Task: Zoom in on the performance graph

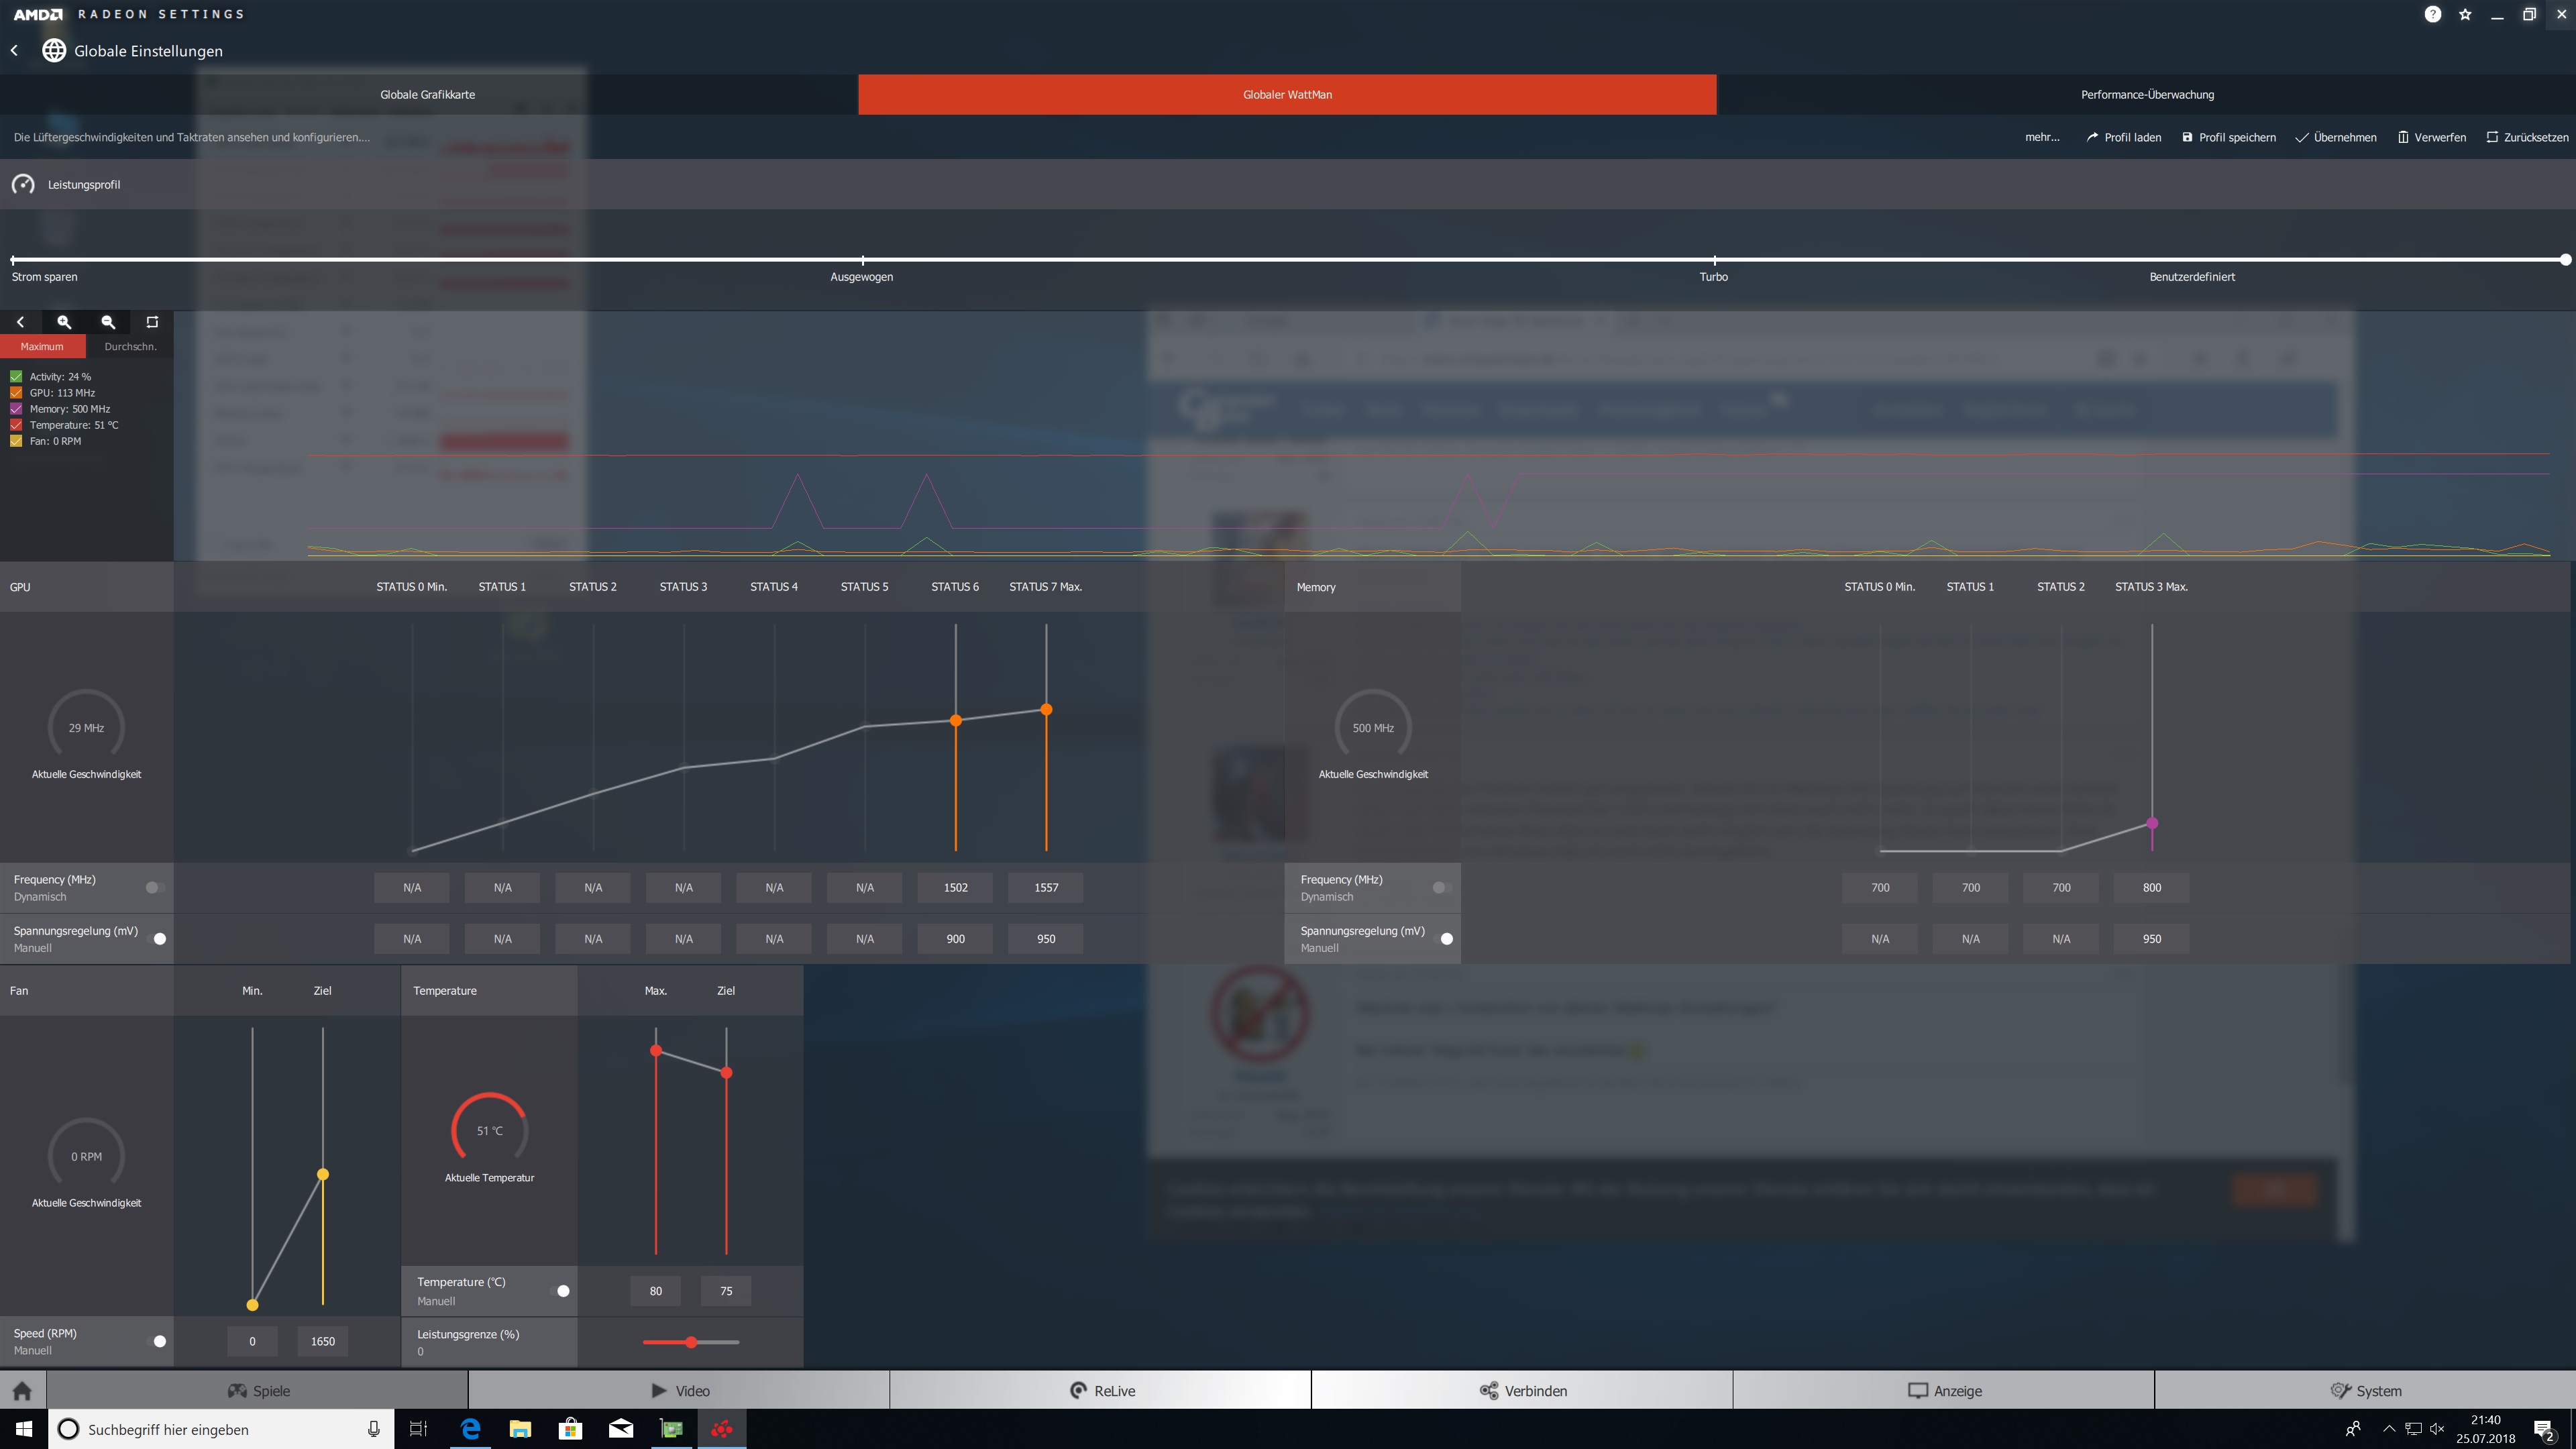Action: [x=64, y=322]
